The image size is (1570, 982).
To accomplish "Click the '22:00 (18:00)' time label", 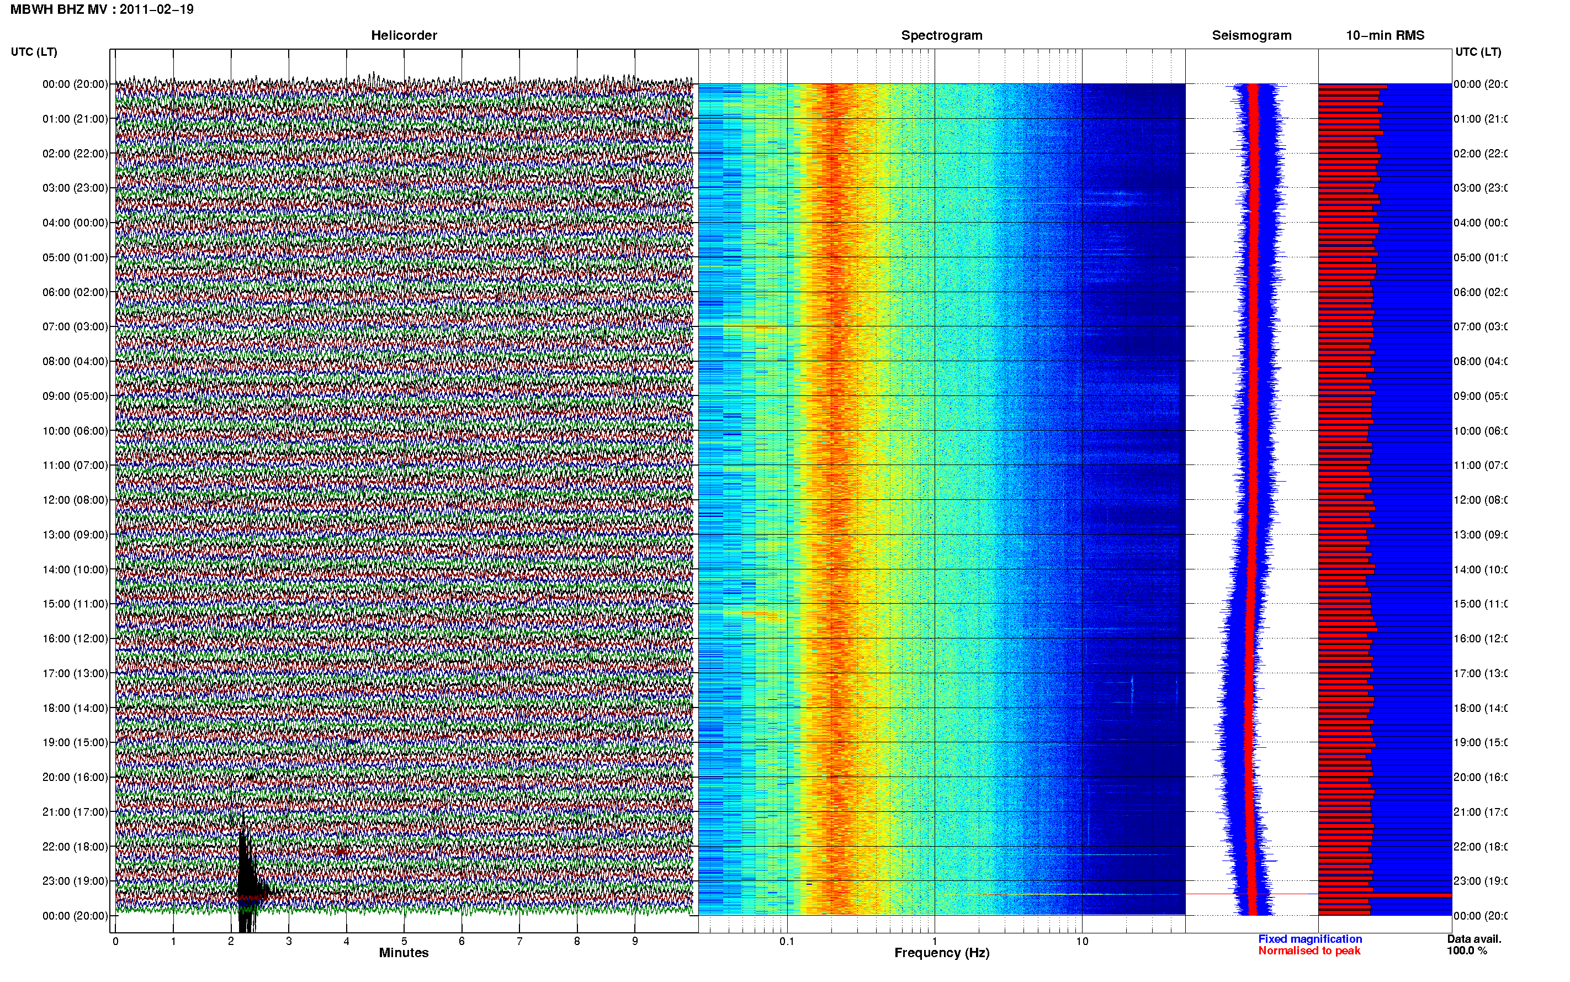I will (x=75, y=847).
